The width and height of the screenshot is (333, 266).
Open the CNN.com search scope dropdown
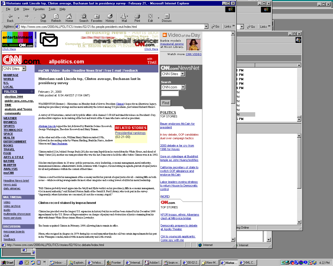pyautogui.click(x=183, y=87)
